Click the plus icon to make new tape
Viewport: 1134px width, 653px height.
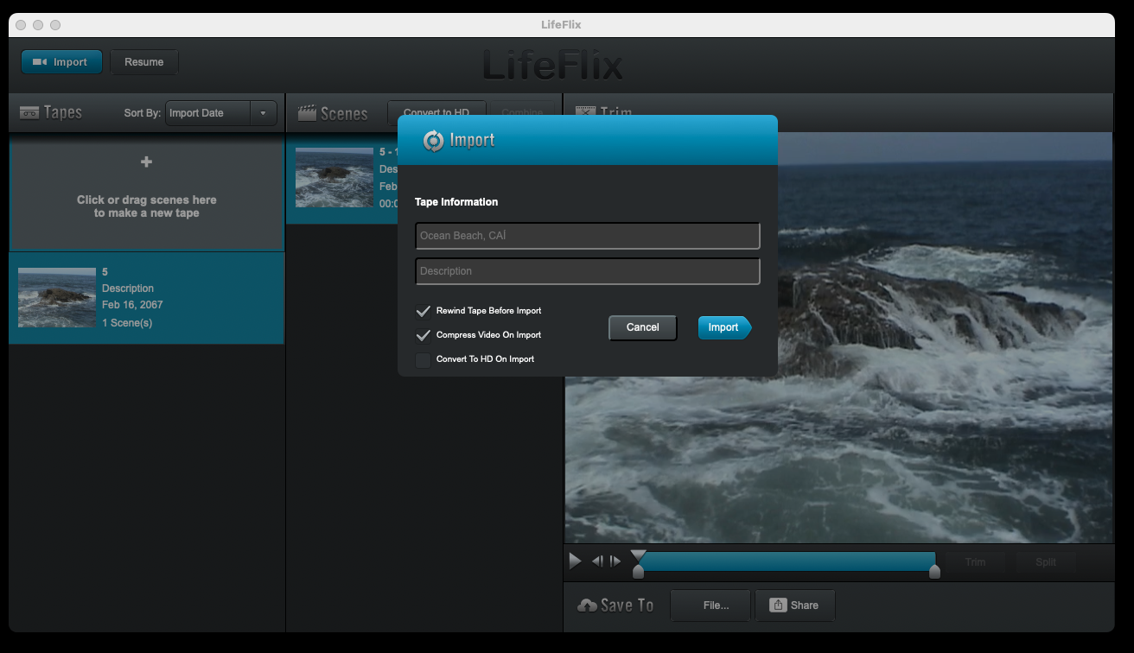pos(146,162)
